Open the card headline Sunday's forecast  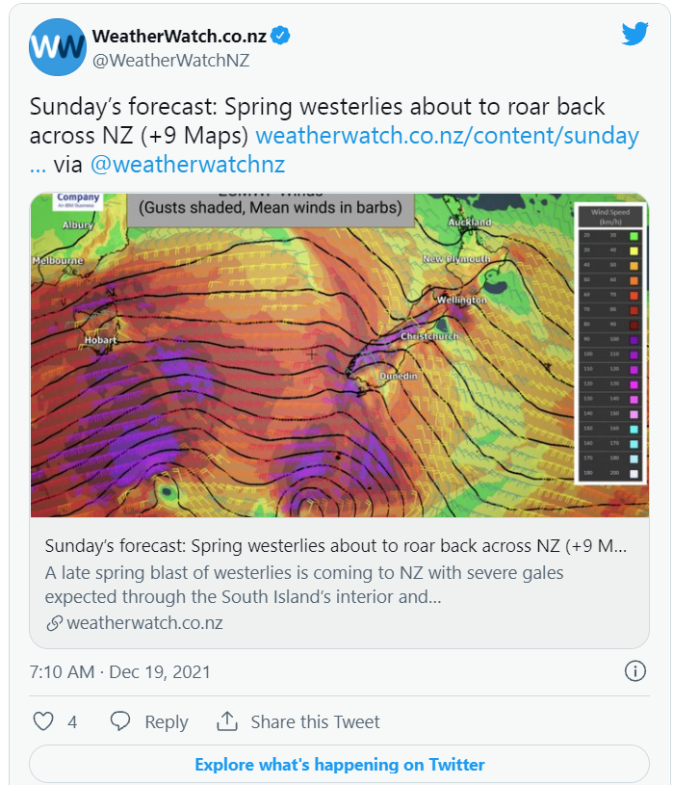click(336, 546)
